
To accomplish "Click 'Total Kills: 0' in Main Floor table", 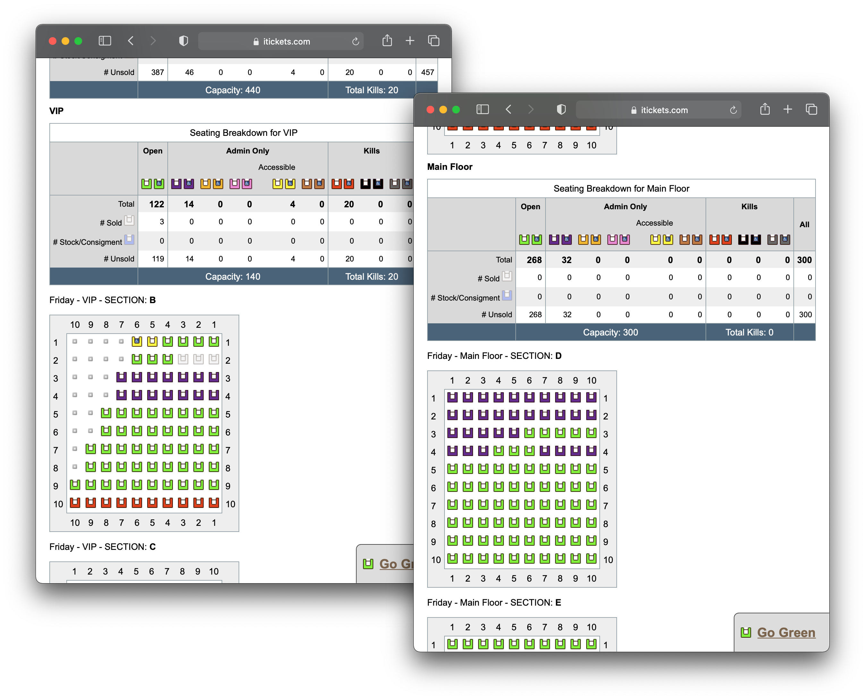I will coord(749,332).
